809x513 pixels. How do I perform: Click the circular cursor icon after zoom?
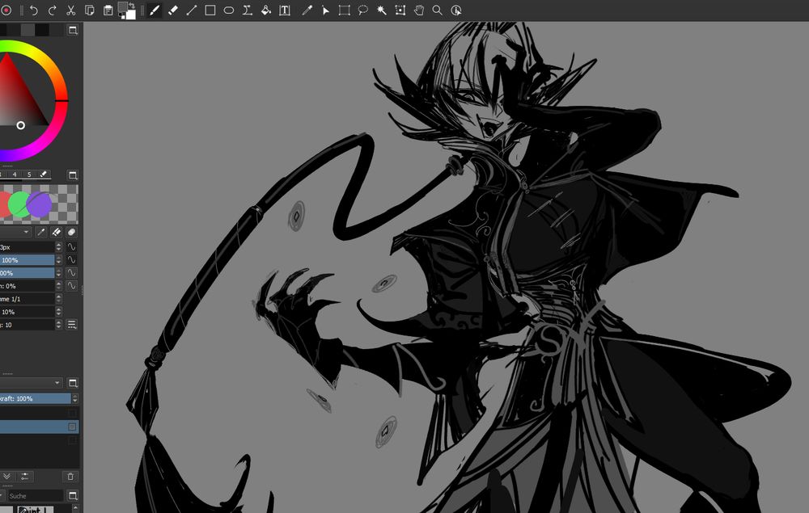[456, 11]
